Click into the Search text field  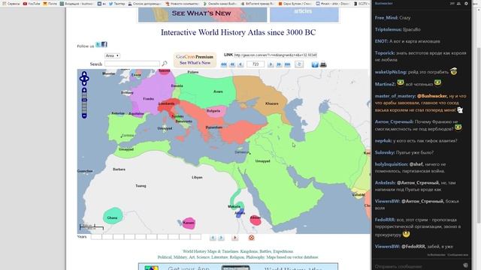coord(132,64)
